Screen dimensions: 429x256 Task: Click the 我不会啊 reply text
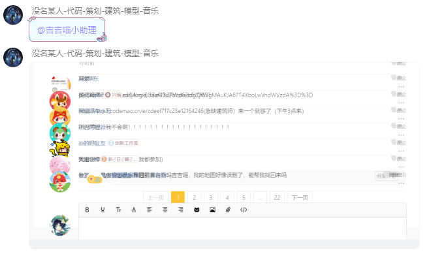167,127
